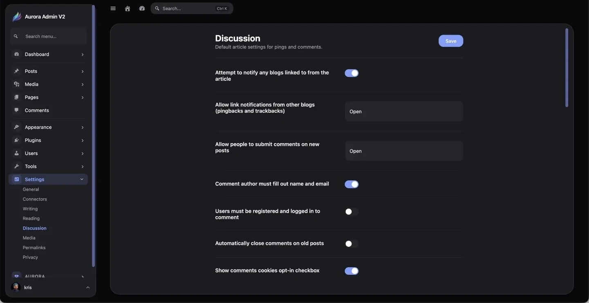589x303 pixels.
Task: Enable users must be registered to comment
Action: pos(352,212)
